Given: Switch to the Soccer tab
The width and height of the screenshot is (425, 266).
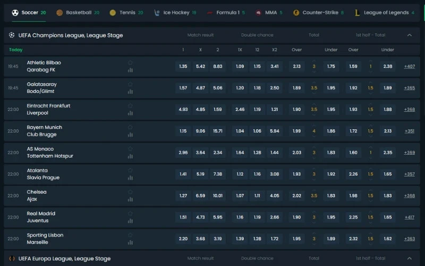Looking at the screenshot, I should (29, 12).
